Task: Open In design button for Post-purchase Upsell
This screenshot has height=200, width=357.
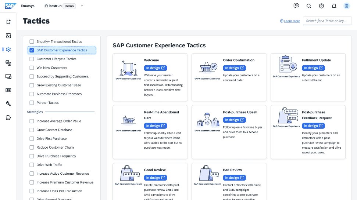Action: [x=234, y=120]
